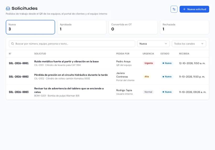Viewport: 215px width, 150px height.
Task: Click received date 11-10-2026, 09:26 a. m.
Action: click(x=192, y=92)
